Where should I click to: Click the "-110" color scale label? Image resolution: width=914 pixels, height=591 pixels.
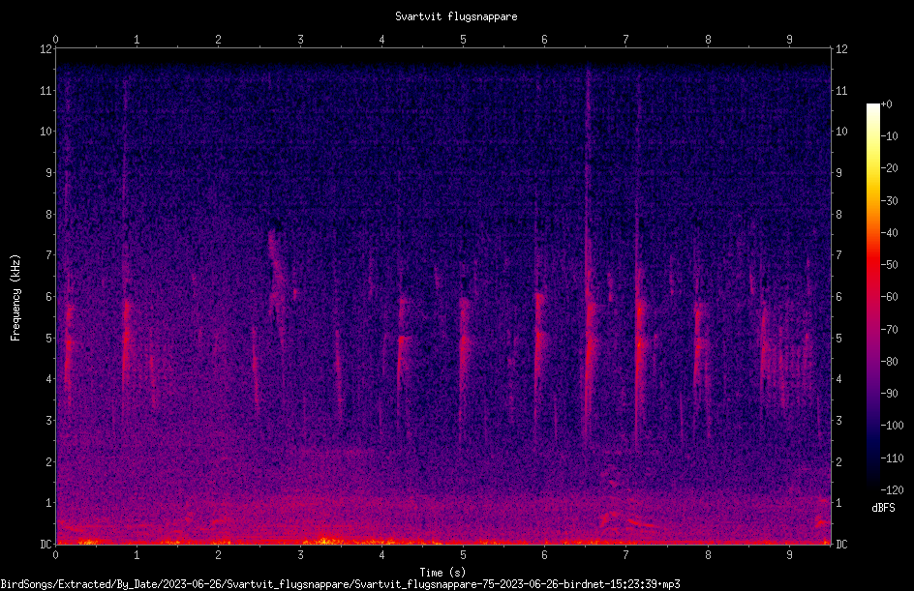tap(892, 458)
